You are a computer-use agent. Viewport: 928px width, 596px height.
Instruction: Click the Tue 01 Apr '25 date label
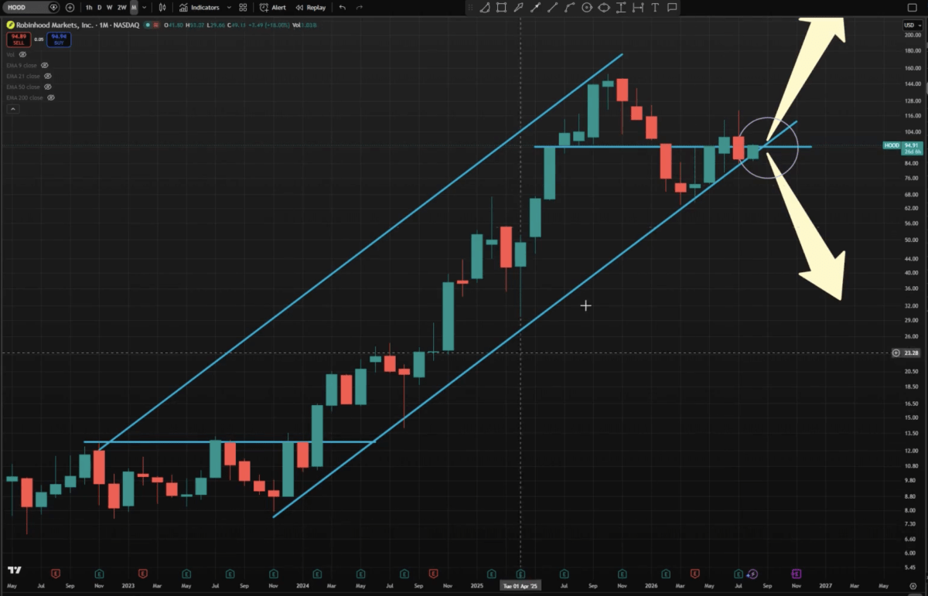520,586
